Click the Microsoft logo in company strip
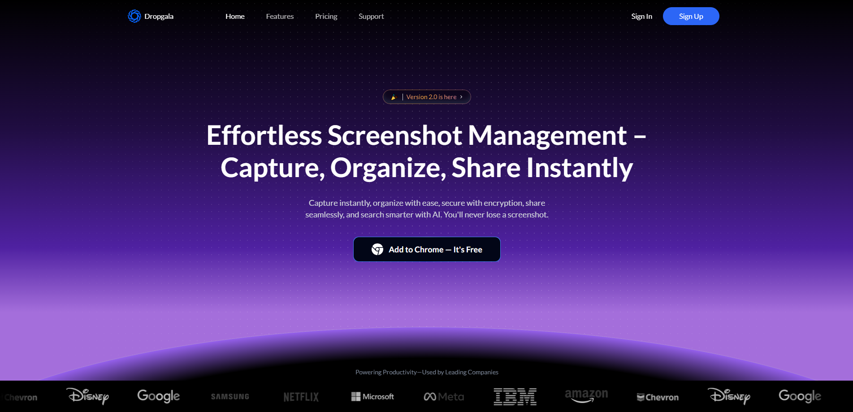Screen dimensions: 853x412 (372, 397)
